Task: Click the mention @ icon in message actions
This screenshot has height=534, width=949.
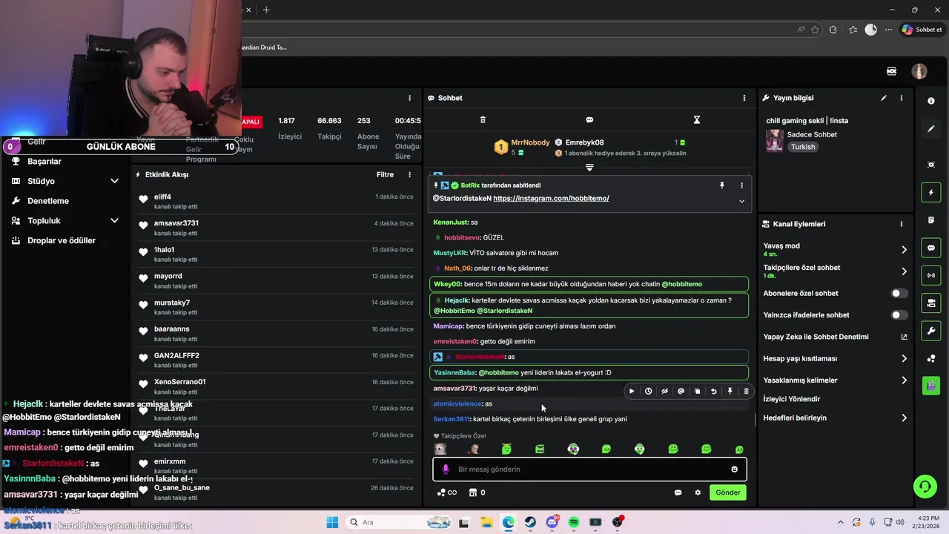Action: [x=681, y=391]
